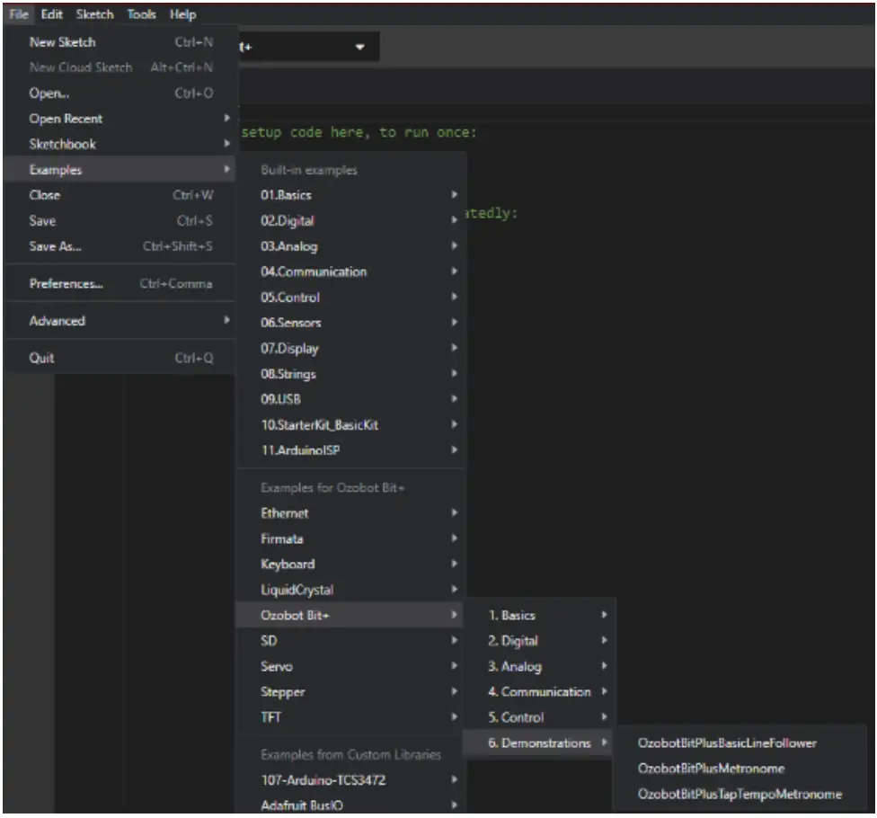
Task: Open the 107-Arduino-TCS3472 examples
Action: click(352, 780)
